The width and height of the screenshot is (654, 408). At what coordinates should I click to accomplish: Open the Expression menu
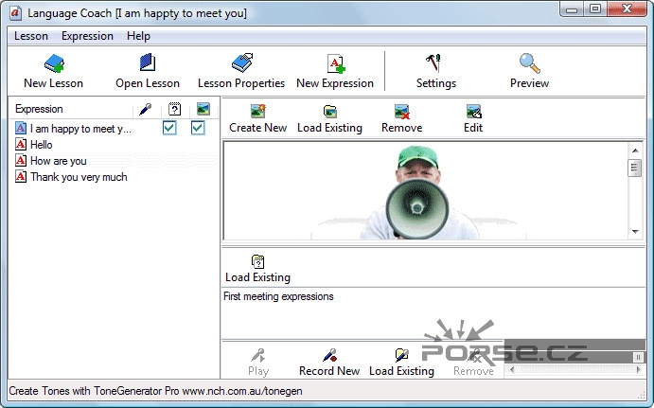pyautogui.click(x=87, y=36)
